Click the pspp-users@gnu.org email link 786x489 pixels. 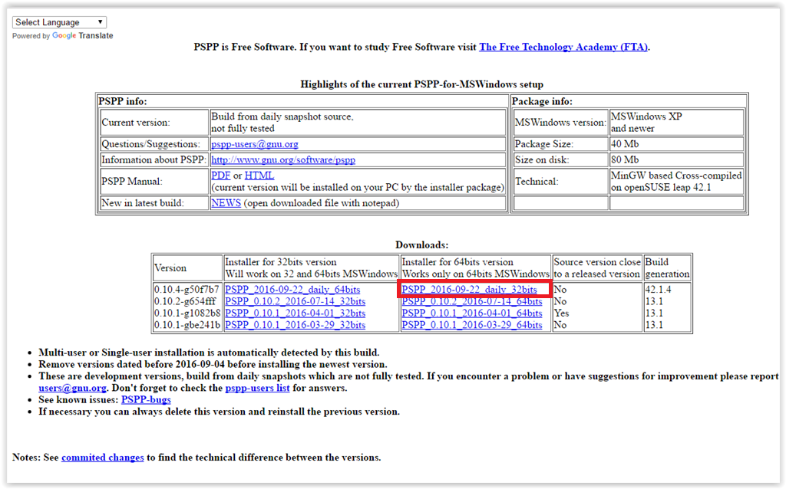tap(255, 144)
